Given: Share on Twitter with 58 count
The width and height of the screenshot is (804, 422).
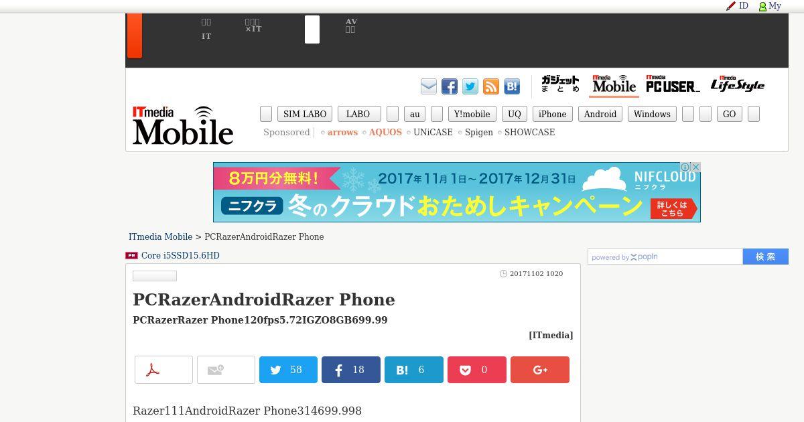Looking at the screenshot, I should [x=288, y=370].
